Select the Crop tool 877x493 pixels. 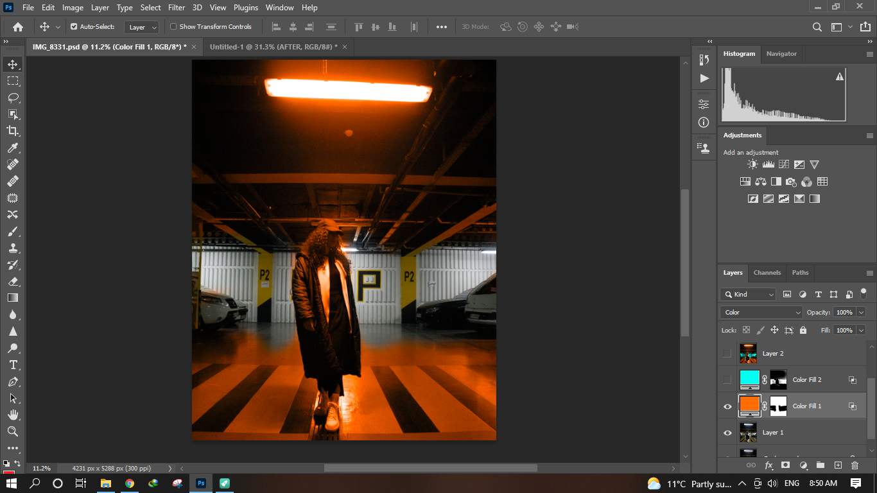click(13, 131)
